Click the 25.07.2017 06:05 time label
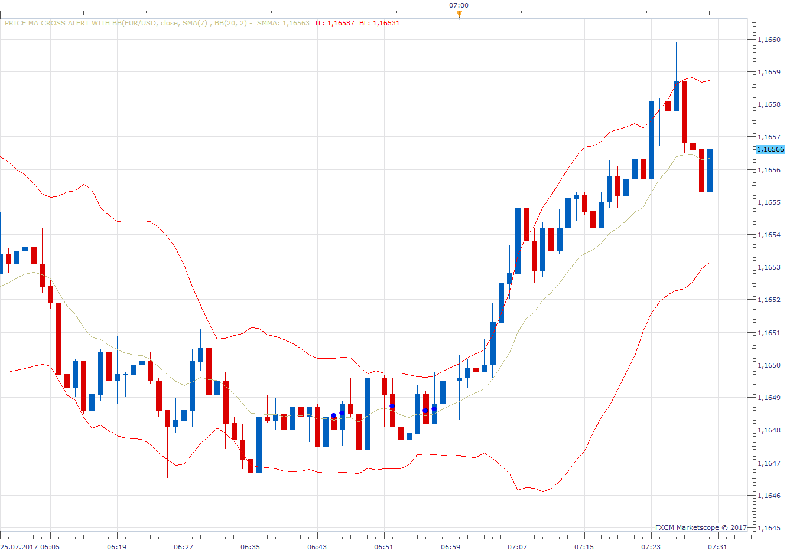Screen dimensions: 790x554 coord(30,547)
